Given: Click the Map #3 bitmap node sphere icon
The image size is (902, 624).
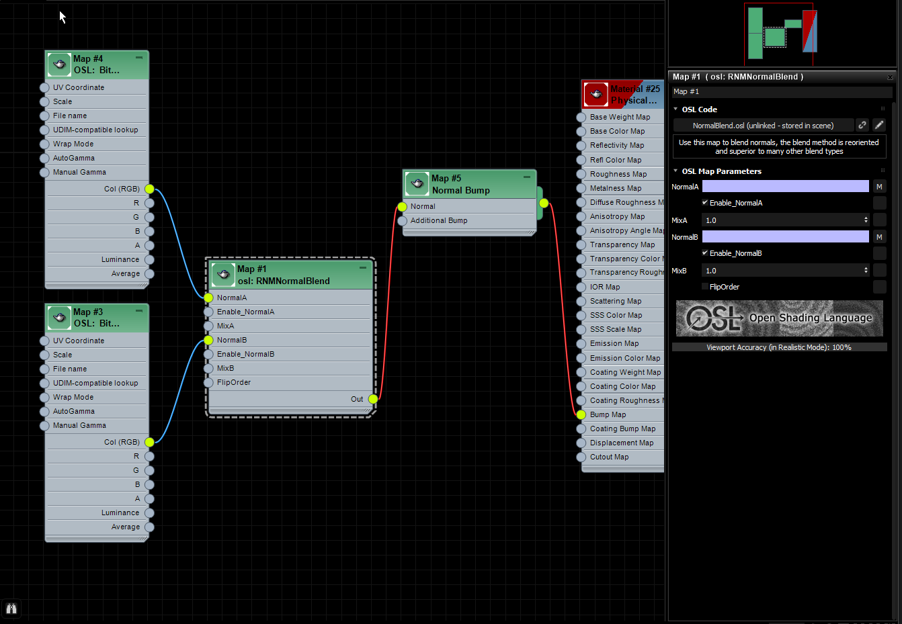Looking at the screenshot, I should (x=59, y=317).
